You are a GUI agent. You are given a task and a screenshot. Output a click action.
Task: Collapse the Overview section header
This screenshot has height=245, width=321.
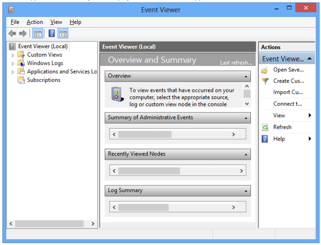coord(246,76)
